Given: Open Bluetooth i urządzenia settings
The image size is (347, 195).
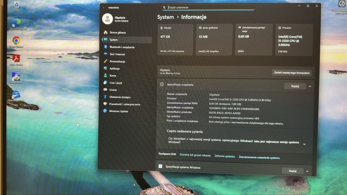Looking at the screenshot, I should pyautogui.click(x=127, y=47).
